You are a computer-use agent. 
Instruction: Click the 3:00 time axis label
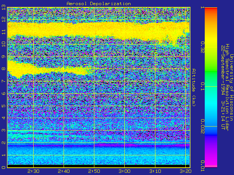tap(125, 171)
